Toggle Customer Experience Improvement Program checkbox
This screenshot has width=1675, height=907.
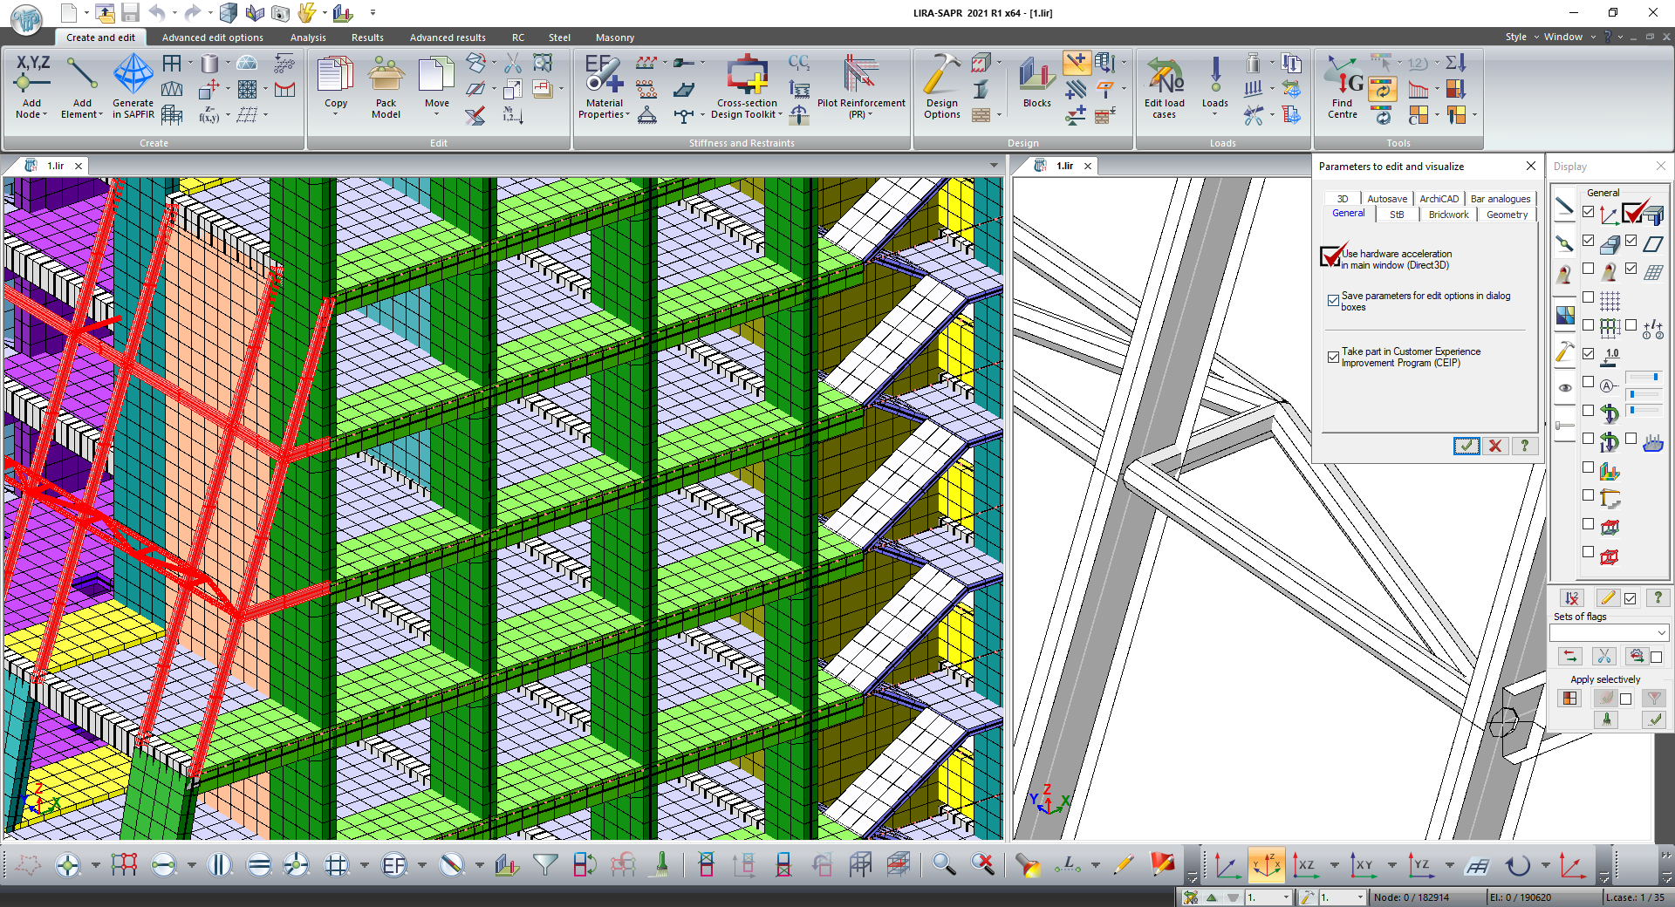1333,357
